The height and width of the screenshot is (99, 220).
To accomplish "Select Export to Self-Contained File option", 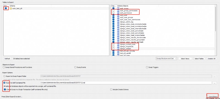I will [x=4, y=83].
